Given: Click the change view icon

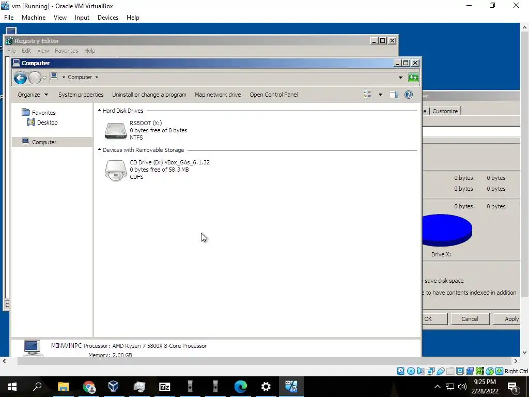Looking at the screenshot, I should click(x=367, y=95).
